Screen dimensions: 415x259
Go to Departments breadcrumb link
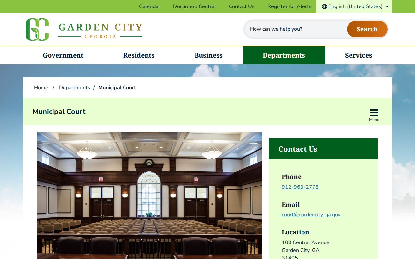point(75,88)
